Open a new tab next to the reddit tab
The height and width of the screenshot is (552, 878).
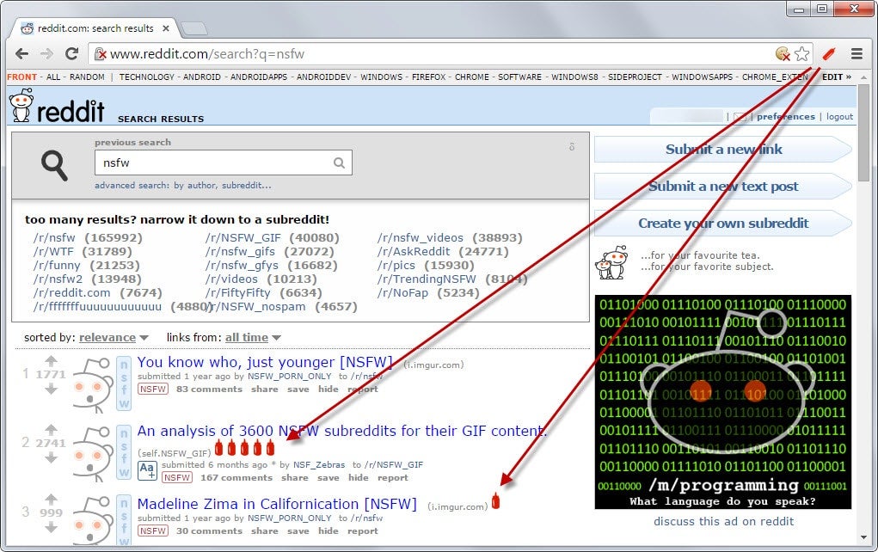pos(194,28)
